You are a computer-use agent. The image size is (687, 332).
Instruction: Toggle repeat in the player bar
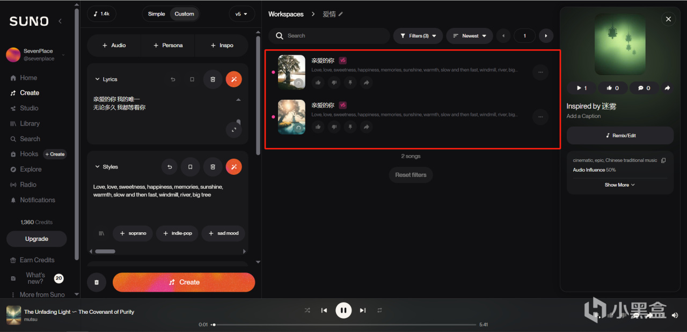379,310
